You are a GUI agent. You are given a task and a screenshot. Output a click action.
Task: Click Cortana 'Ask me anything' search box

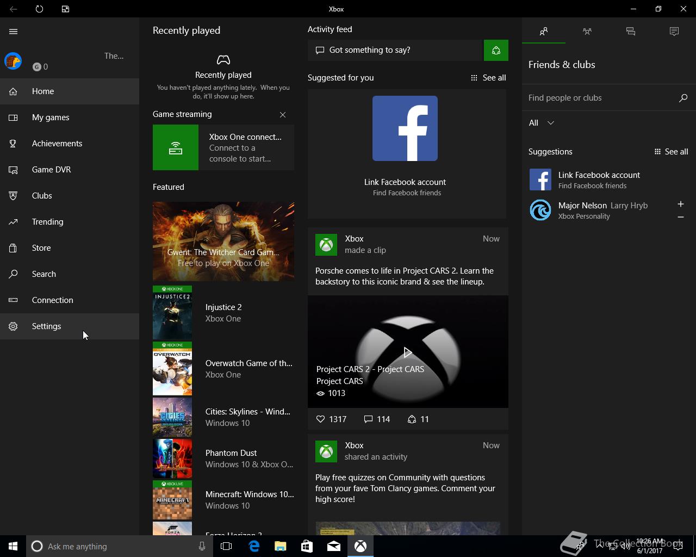coord(119,546)
